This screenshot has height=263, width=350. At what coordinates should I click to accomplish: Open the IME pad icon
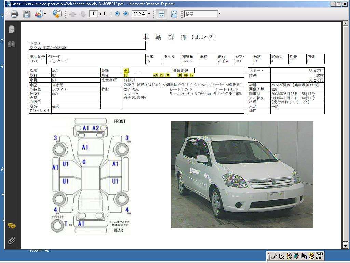pos(290,256)
